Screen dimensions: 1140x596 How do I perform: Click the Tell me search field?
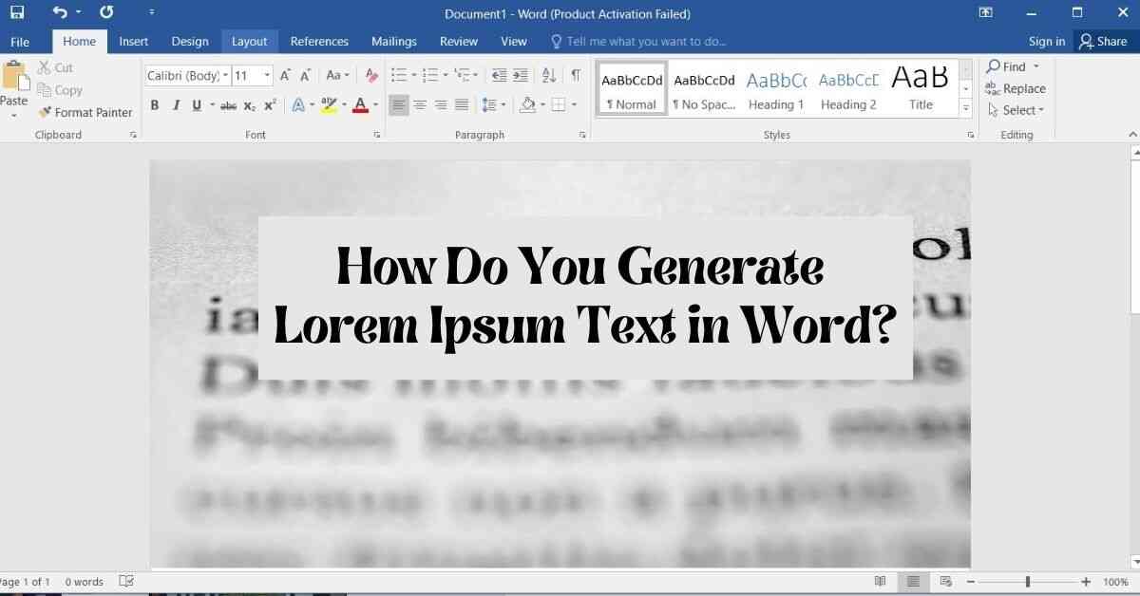point(646,42)
